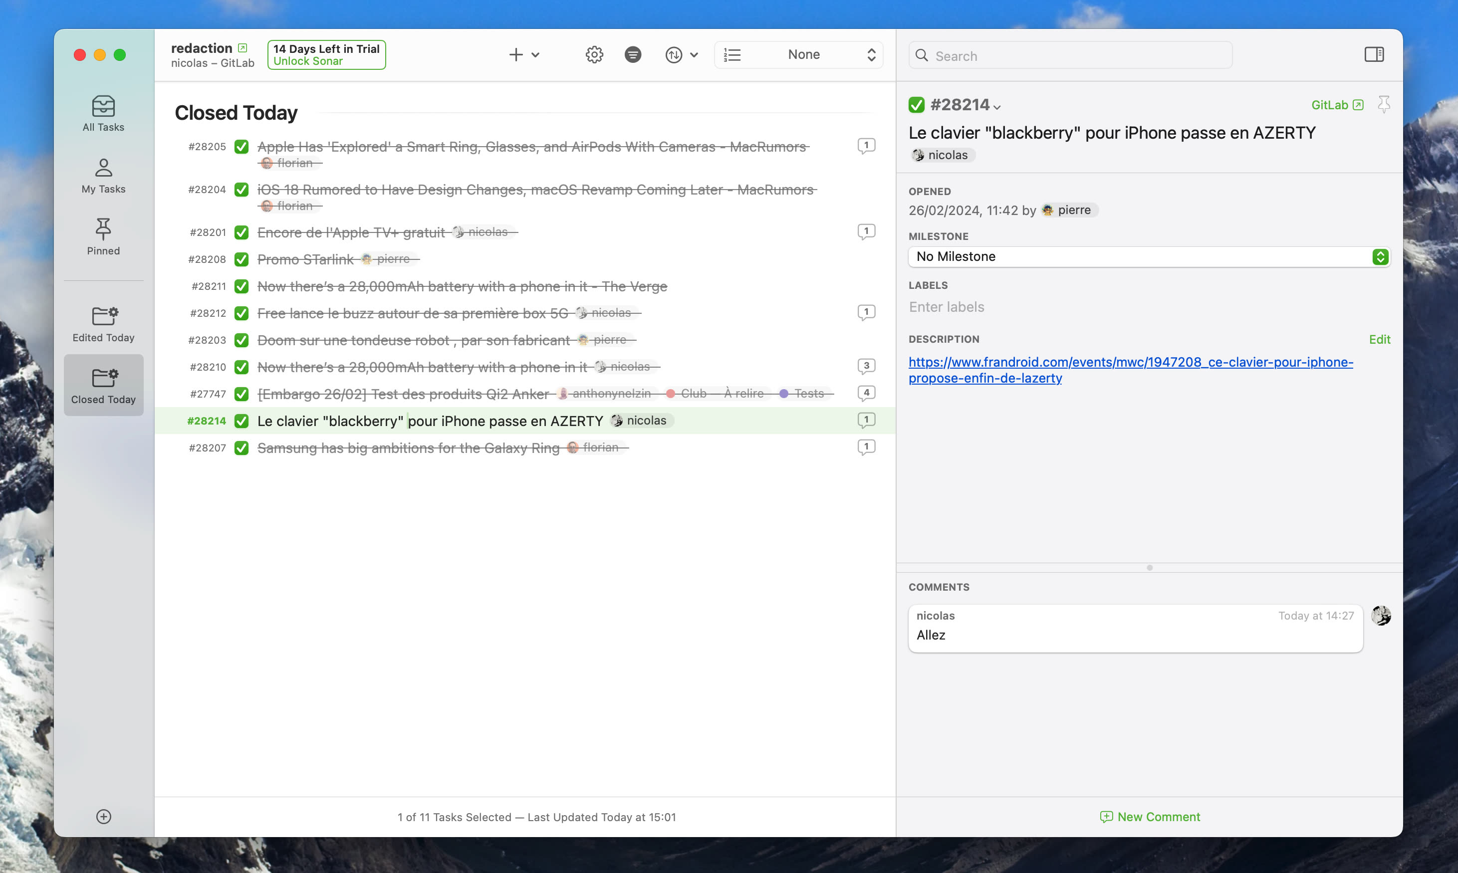Select The Verge 28,000mAh battery task

point(525,286)
